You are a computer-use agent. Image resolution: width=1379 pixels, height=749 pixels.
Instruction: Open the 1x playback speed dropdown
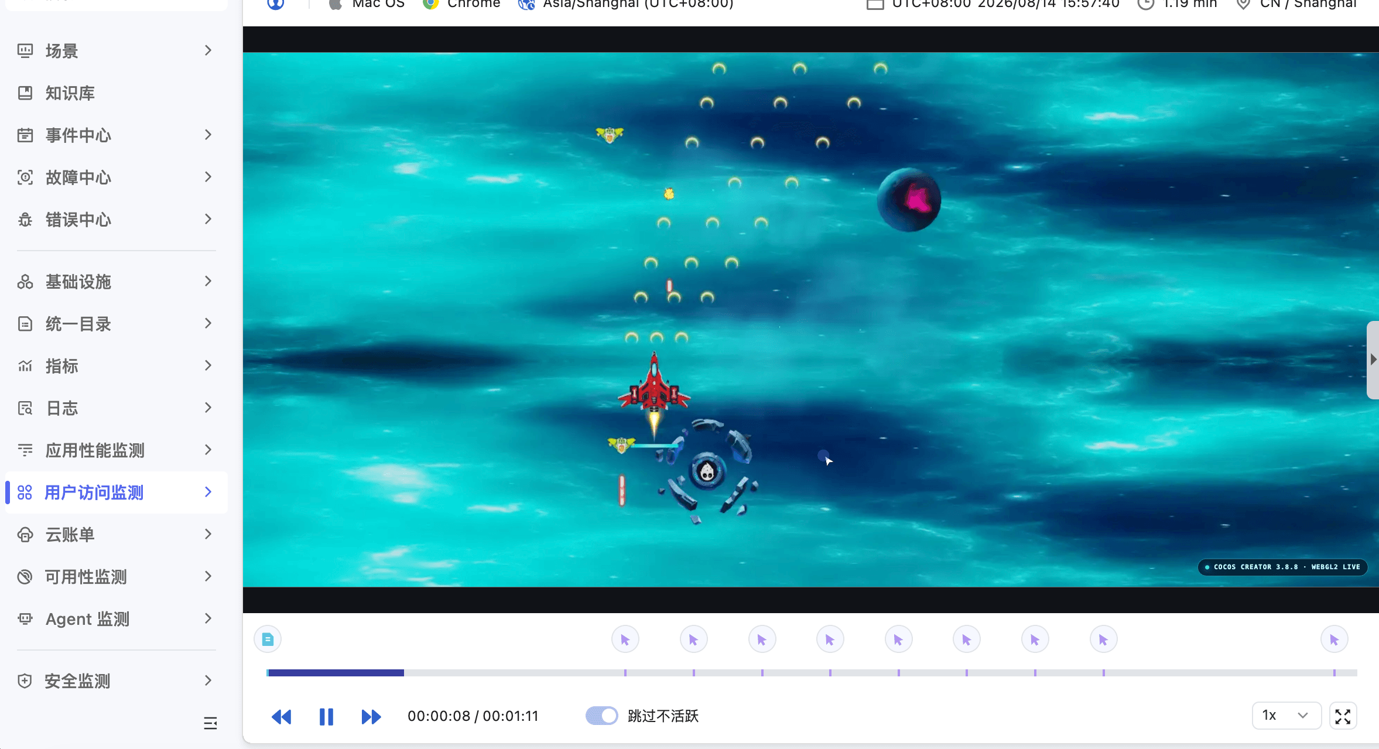click(1286, 716)
